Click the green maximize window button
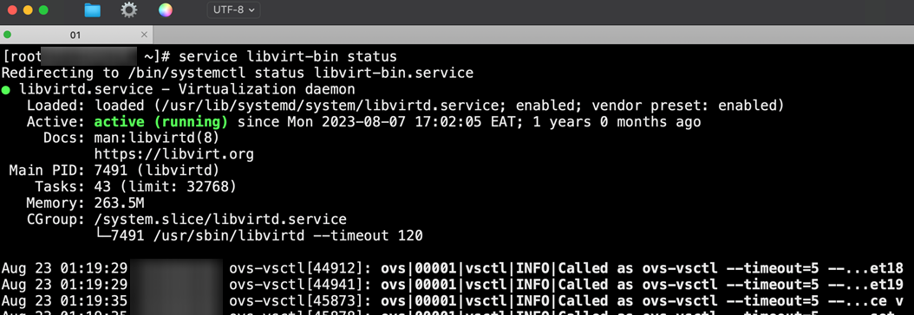 43,10
